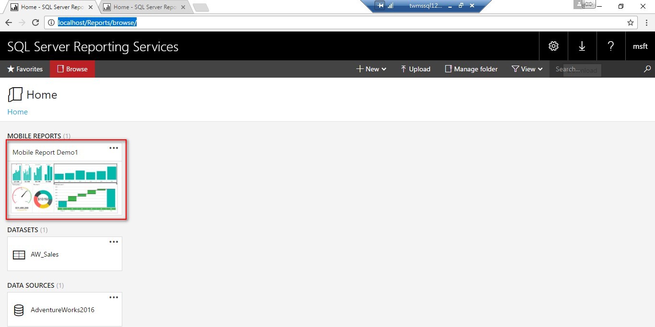Screen dimensions: 655x327
Task: Click the signal bars icon on session bar
Action: (390, 6)
